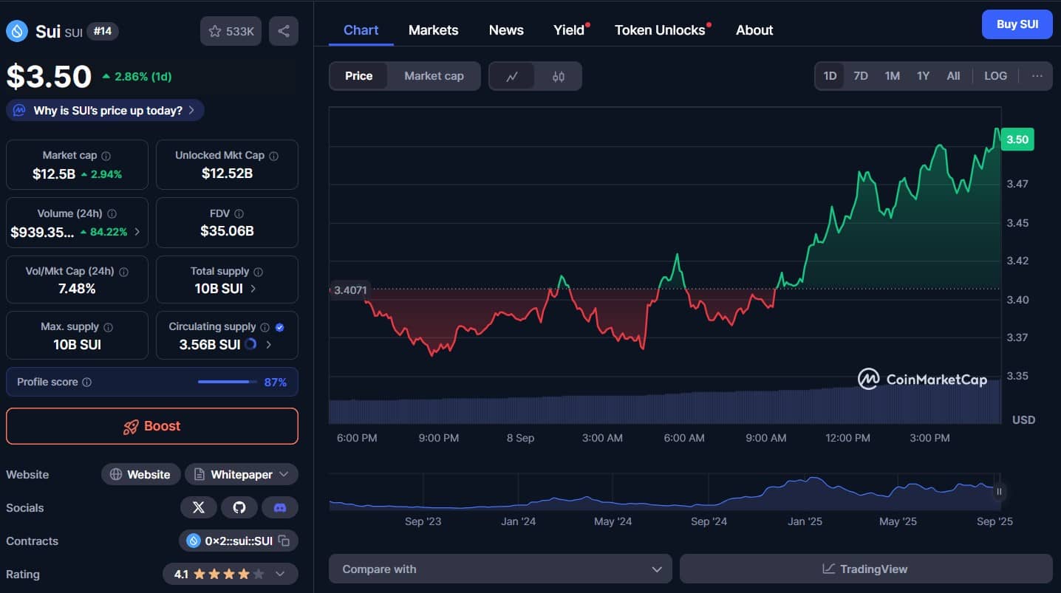Viewport: 1061px width, 593px height.
Task: Click the Boost button
Action: 152,426
